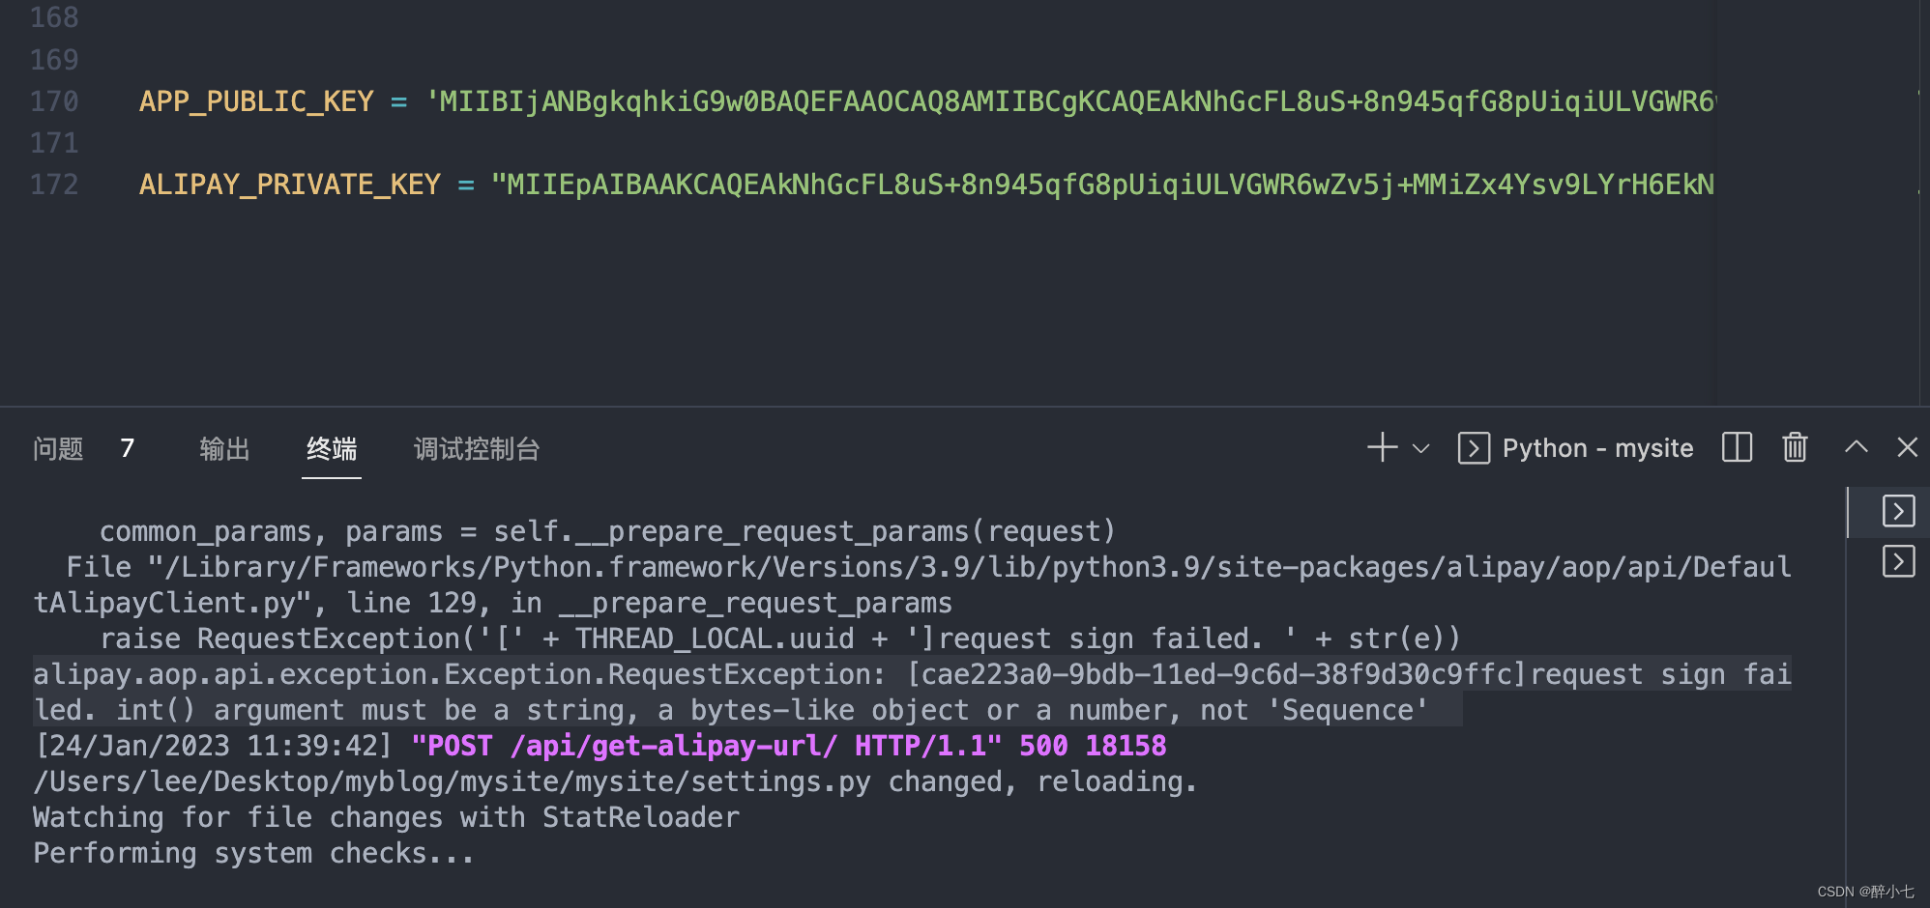Open the new terminal profile chevron menu
Viewport: 1930px width, 908px height.
pyautogui.click(x=1419, y=447)
